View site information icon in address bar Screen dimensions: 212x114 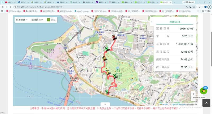click(15, 7)
